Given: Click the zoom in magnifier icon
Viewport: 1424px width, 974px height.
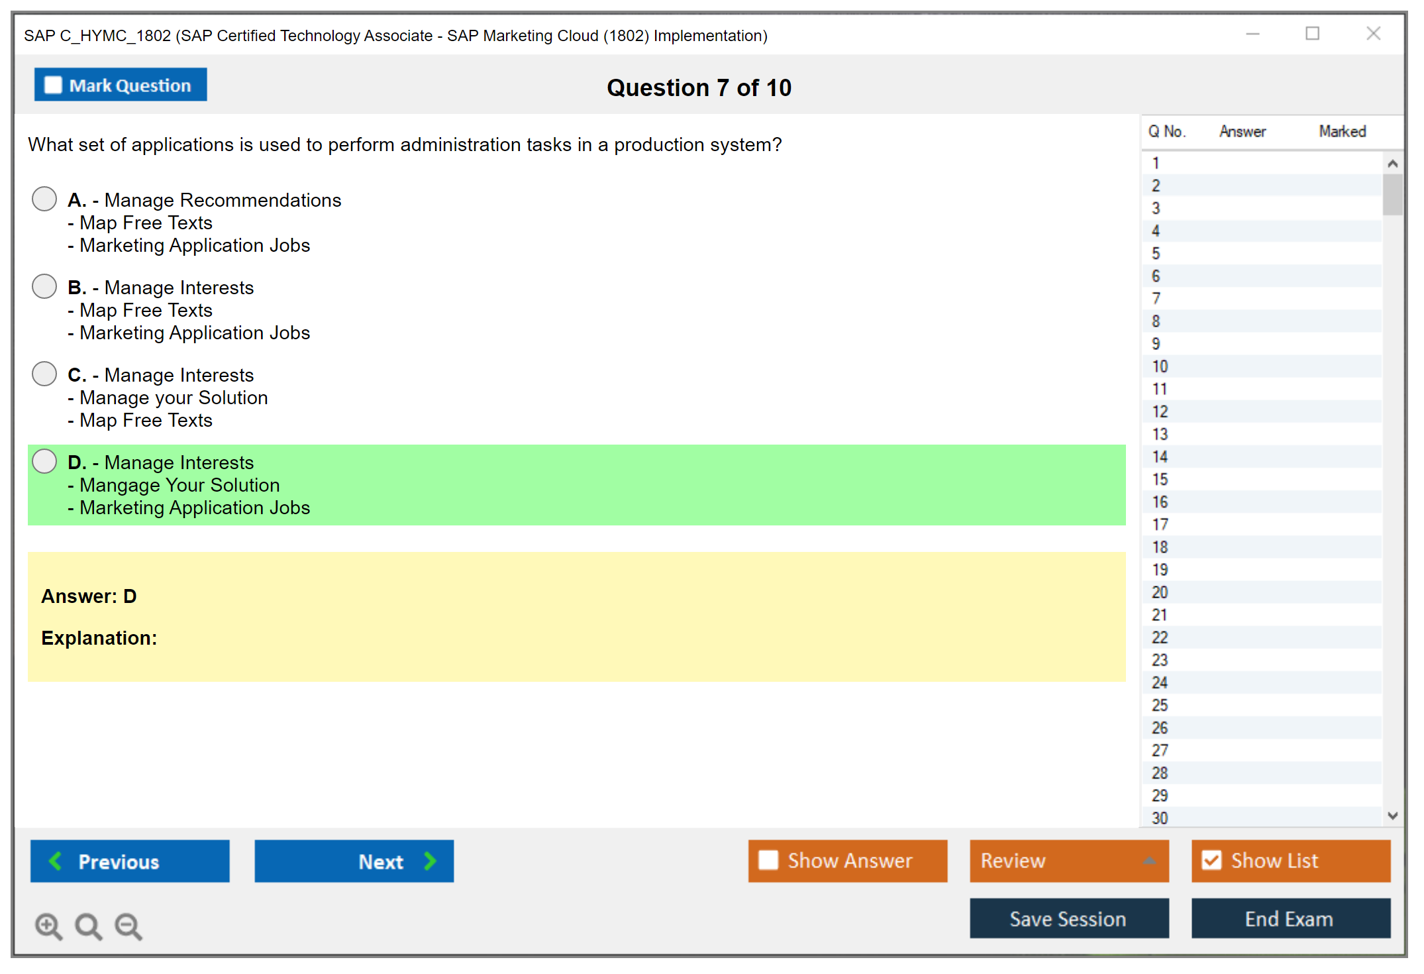Looking at the screenshot, I should click(48, 926).
